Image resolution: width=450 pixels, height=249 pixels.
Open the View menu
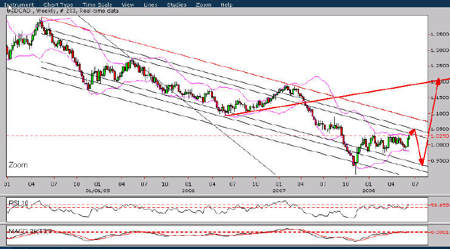click(x=128, y=5)
